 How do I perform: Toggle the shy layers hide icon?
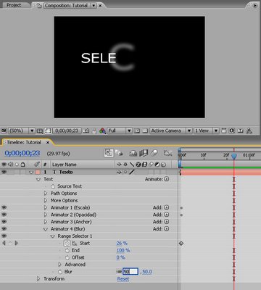(x=133, y=153)
